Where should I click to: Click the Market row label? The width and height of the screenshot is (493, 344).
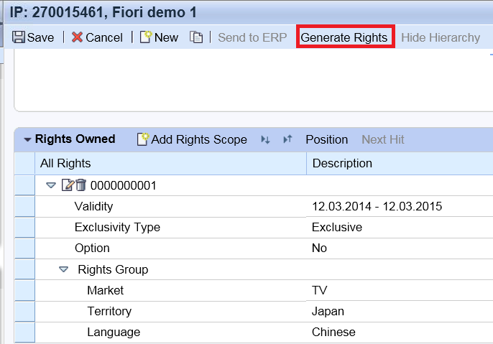click(x=106, y=290)
